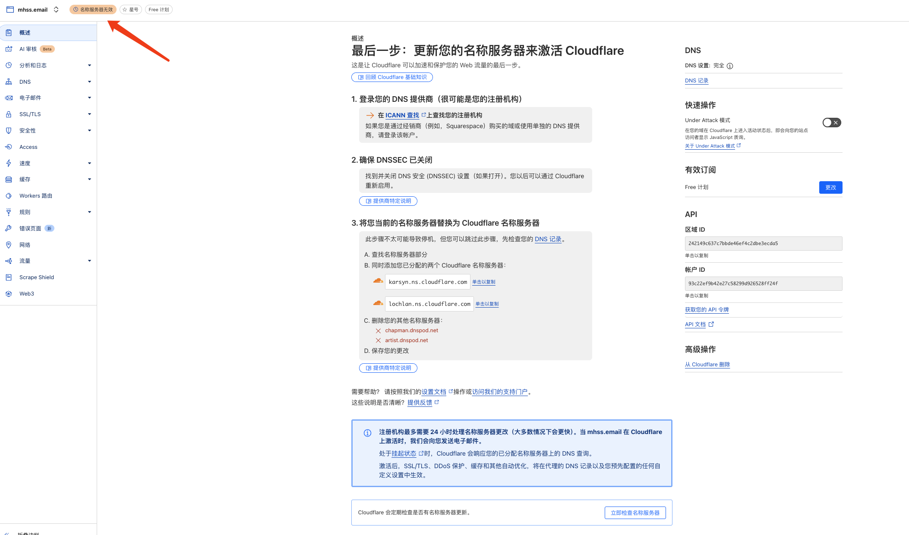
Task: Open the 缓存 sidebar menu item
Action: coord(25,179)
